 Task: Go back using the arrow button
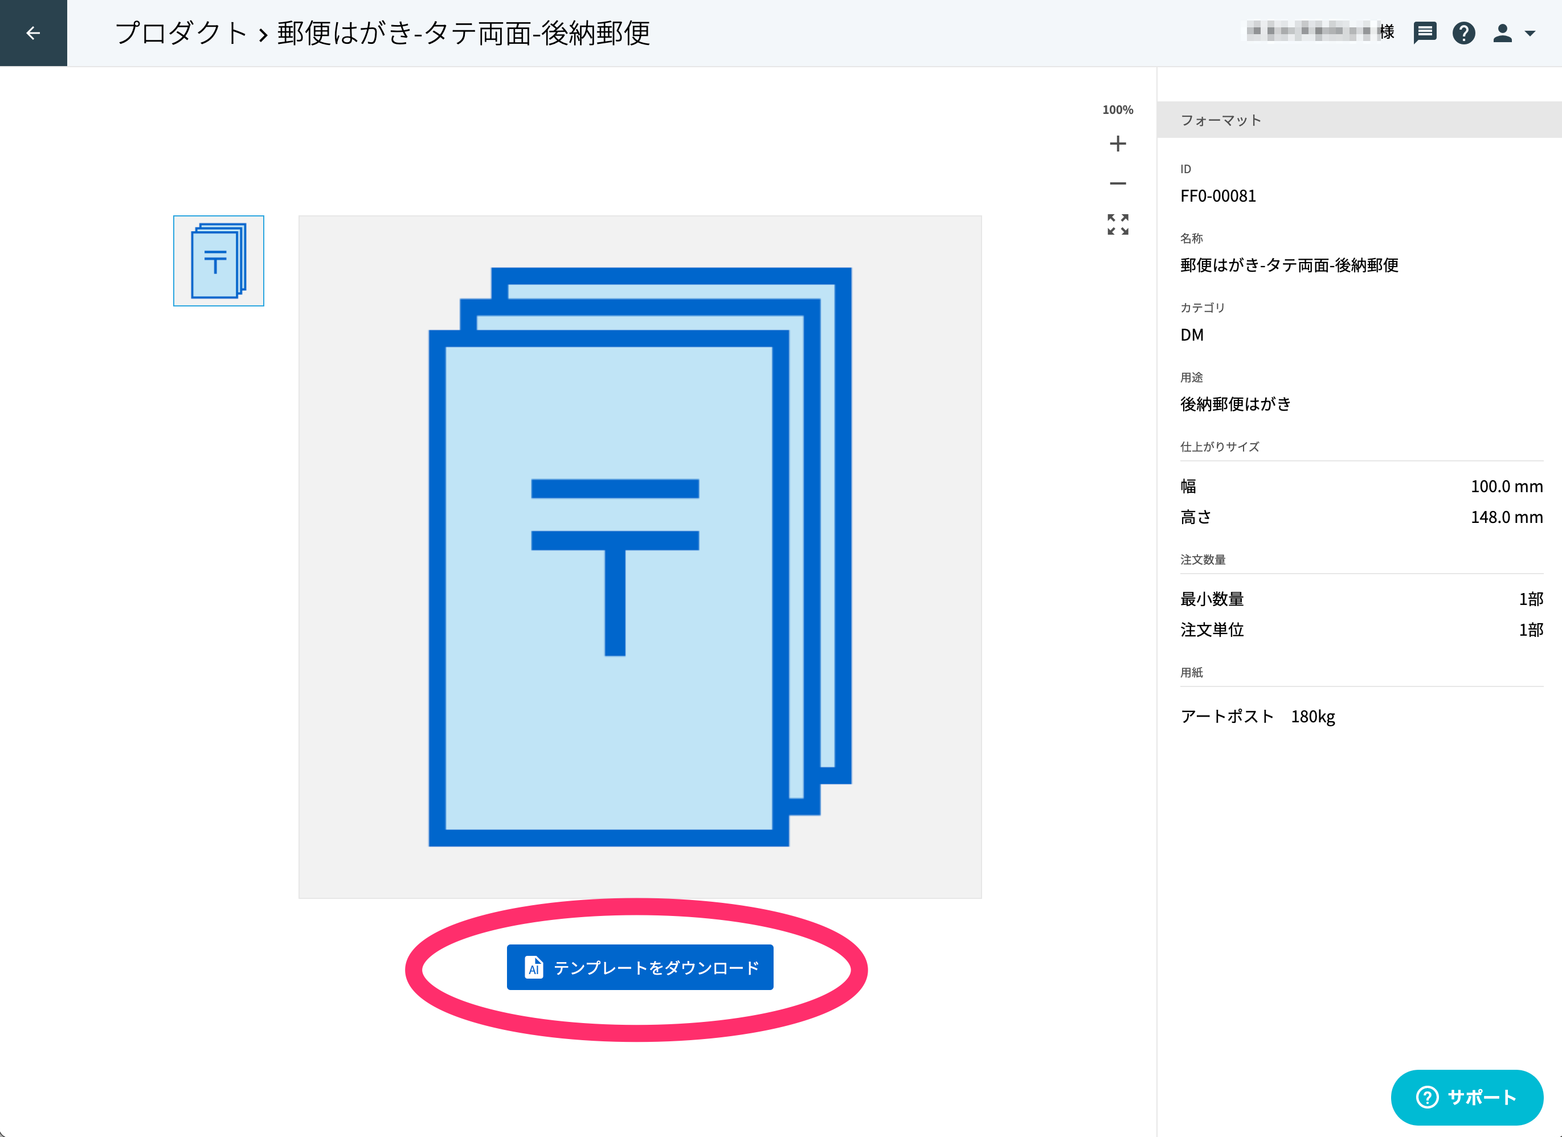point(33,33)
